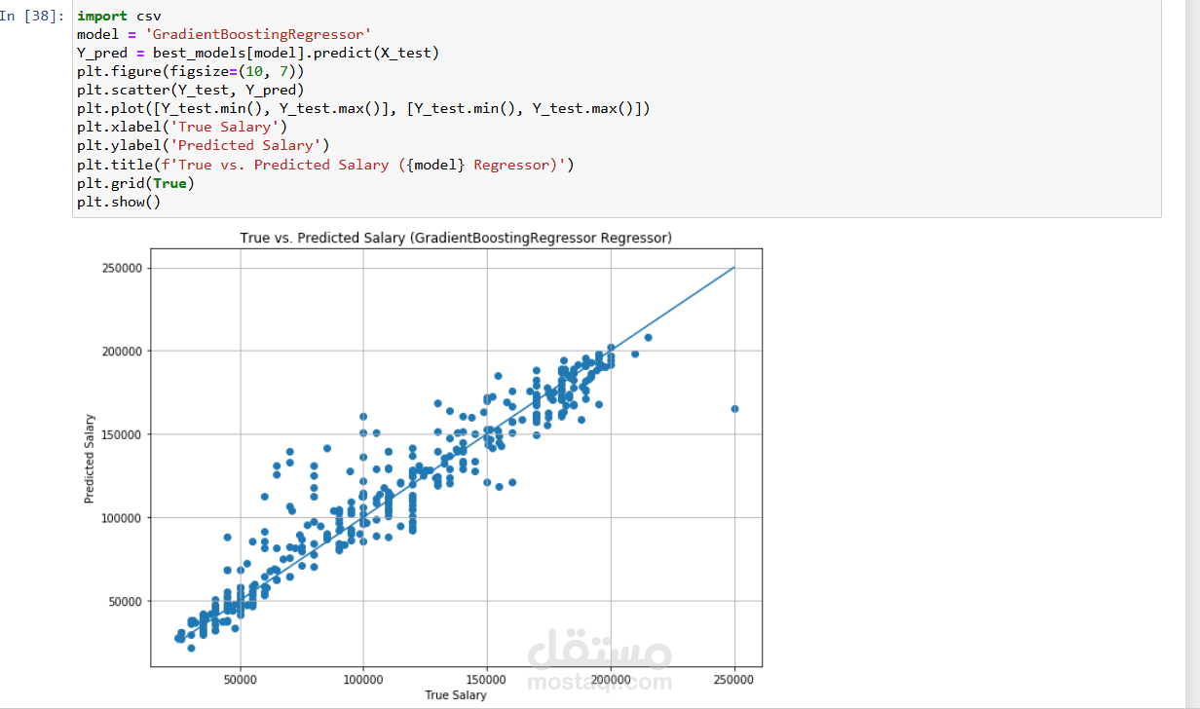Click the y-axis tick label 100000

[x=121, y=517]
